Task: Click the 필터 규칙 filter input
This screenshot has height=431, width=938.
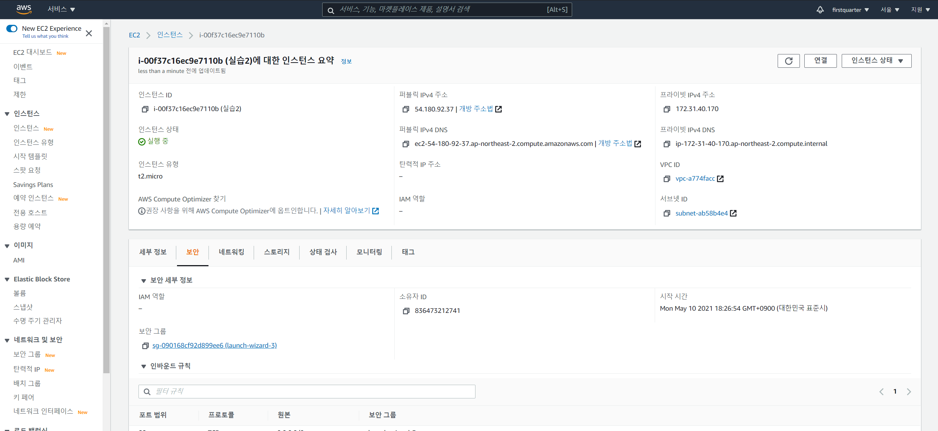Action: coord(307,391)
